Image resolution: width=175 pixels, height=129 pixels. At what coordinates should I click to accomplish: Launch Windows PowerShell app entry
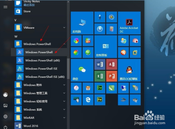tap(39, 52)
